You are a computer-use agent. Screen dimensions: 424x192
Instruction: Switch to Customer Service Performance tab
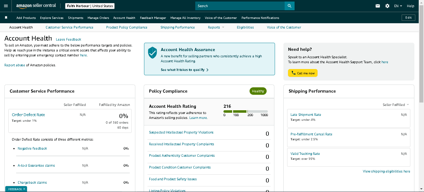(70, 27)
